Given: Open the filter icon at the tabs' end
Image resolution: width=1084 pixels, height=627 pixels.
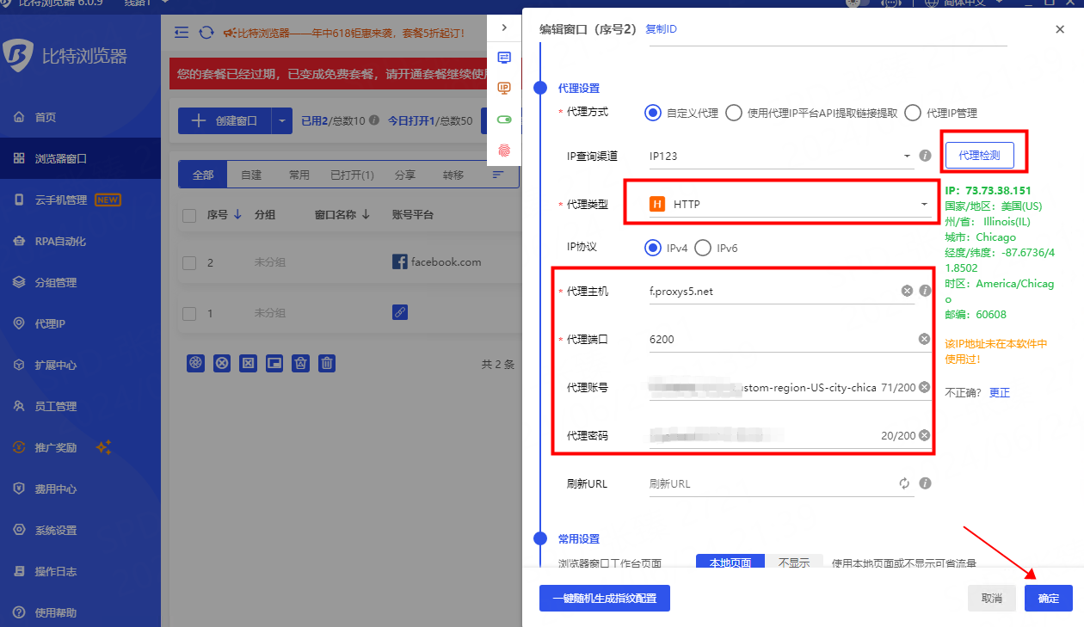Looking at the screenshot, I should point(498,174).
